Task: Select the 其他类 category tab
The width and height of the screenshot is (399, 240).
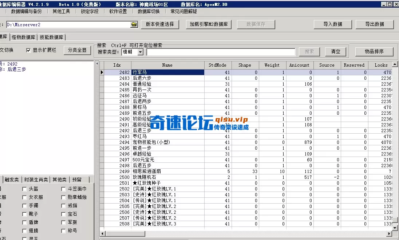Action: click(x=59, y=179)
